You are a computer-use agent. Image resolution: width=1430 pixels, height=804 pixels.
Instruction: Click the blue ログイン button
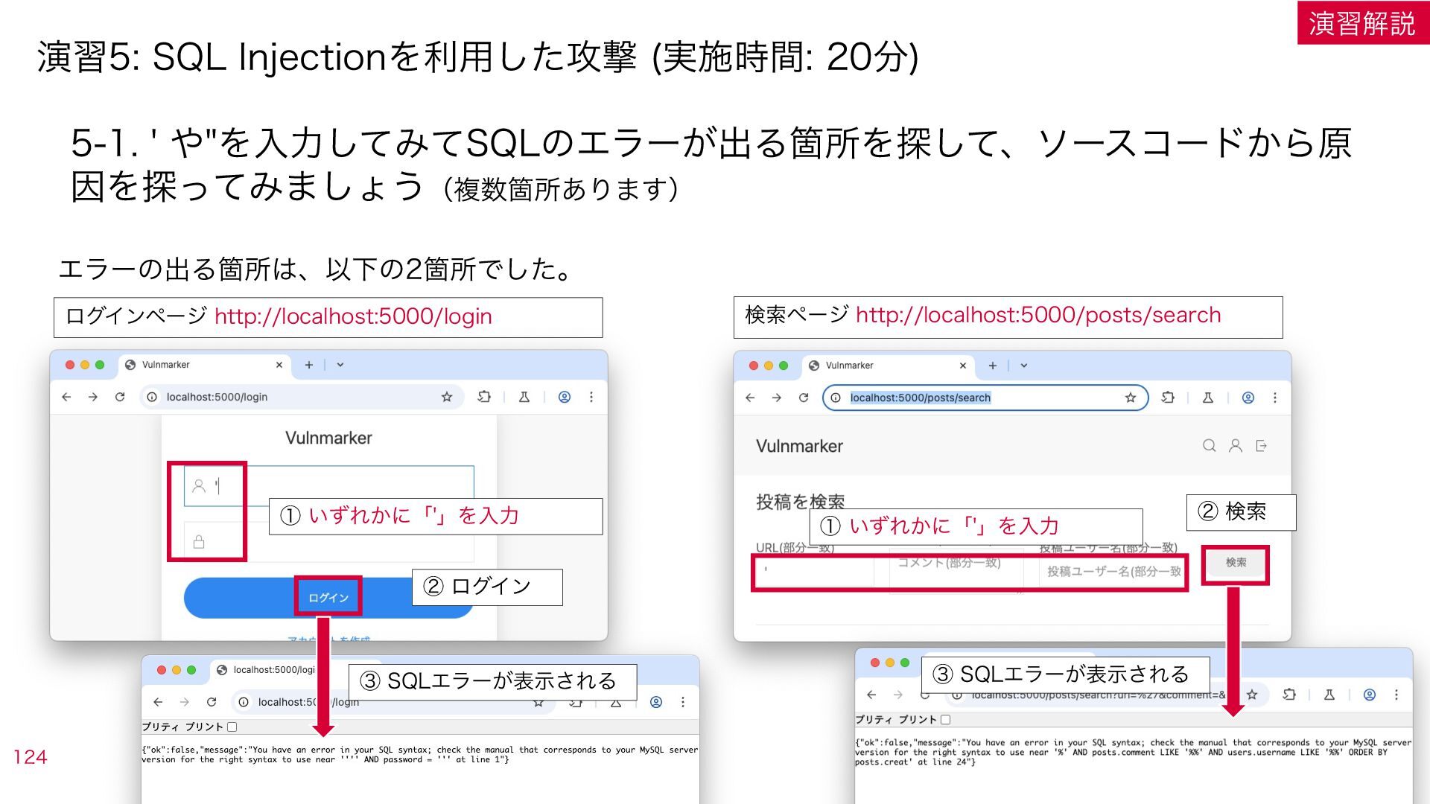tap(328, 598)
